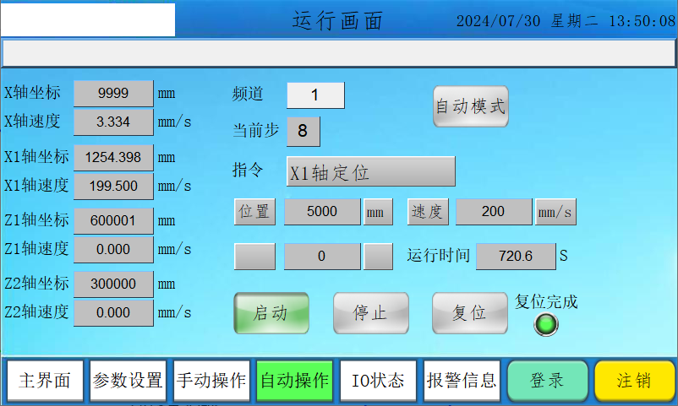Open the 主界面 main screen tab
Viewport: 678px width, 406px height.
tap(45, 381)
